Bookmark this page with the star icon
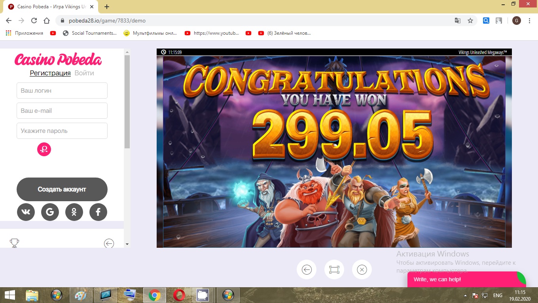 click(x=470, y=21)
